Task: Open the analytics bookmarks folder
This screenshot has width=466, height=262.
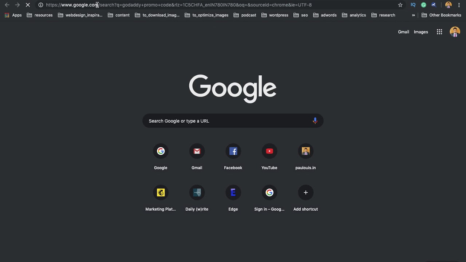Action: (354, 15)
